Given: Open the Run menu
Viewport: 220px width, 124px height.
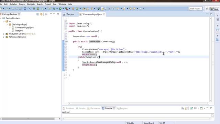Looking at the screenshot, I should pos(55,4).
